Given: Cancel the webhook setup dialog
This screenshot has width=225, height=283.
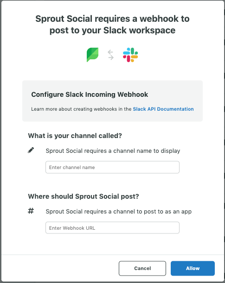Looking at the screenshot, I should coord(142,268).
